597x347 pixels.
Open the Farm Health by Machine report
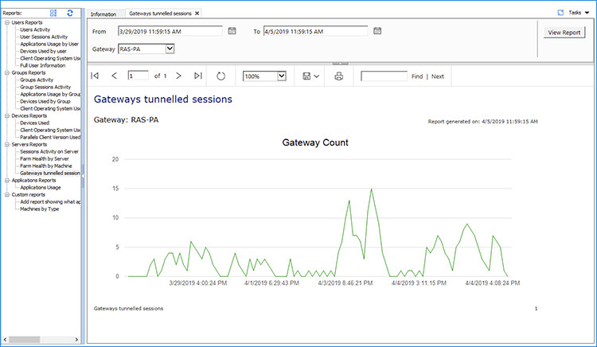point(46,166)
